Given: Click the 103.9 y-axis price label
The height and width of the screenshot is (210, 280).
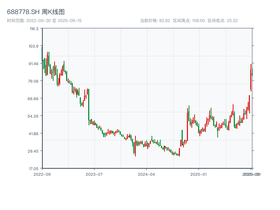Looking at the screenshot, I should tap(34, 46).
